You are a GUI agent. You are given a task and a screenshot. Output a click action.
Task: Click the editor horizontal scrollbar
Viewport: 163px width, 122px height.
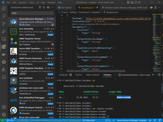[96, 71]
